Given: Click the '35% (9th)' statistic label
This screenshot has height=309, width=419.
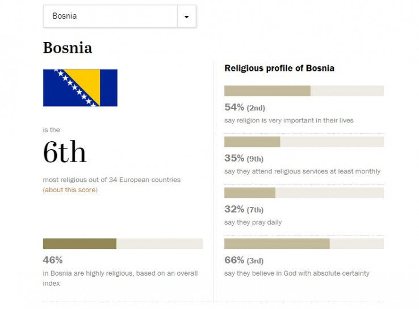Looking at the screenshot, I should (x=244, y=159).
